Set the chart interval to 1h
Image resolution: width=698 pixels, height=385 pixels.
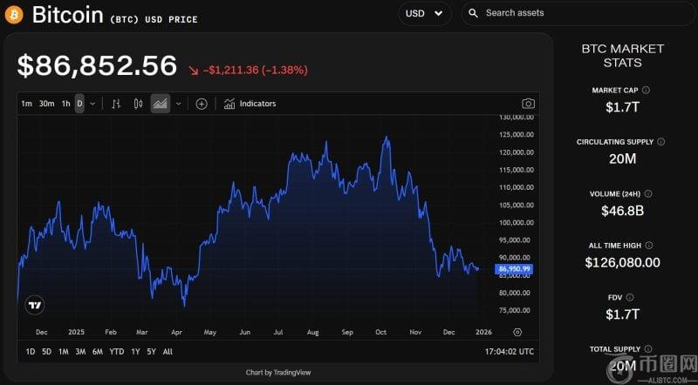click(x=65, y=104)
